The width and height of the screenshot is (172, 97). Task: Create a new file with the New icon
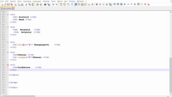tap(2, 5)
